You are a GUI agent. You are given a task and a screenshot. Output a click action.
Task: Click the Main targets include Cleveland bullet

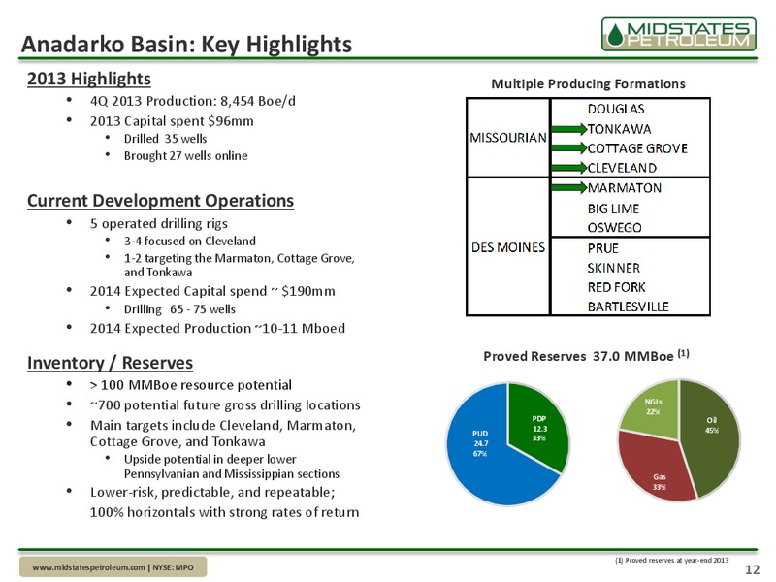click(223, 433)
